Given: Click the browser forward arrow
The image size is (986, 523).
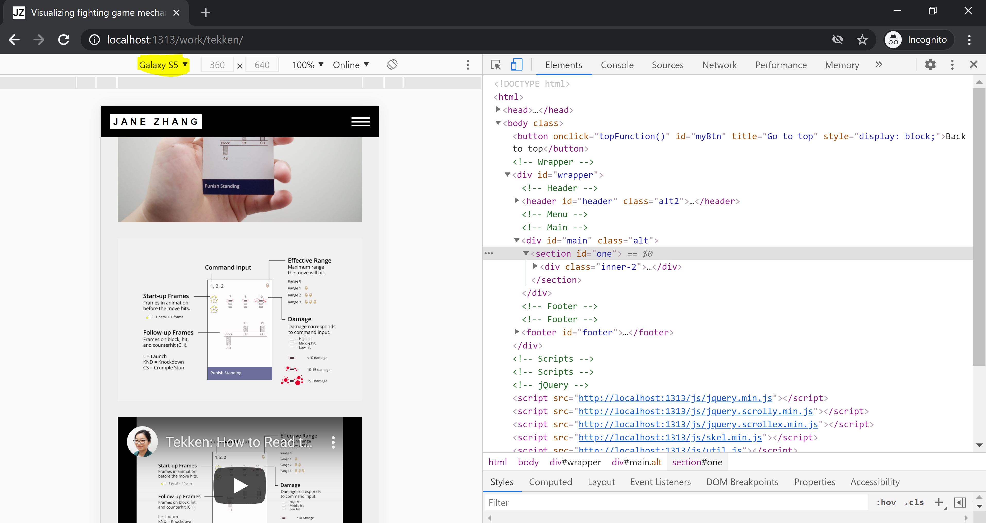Looking at the screenshot, I should 39,39.
